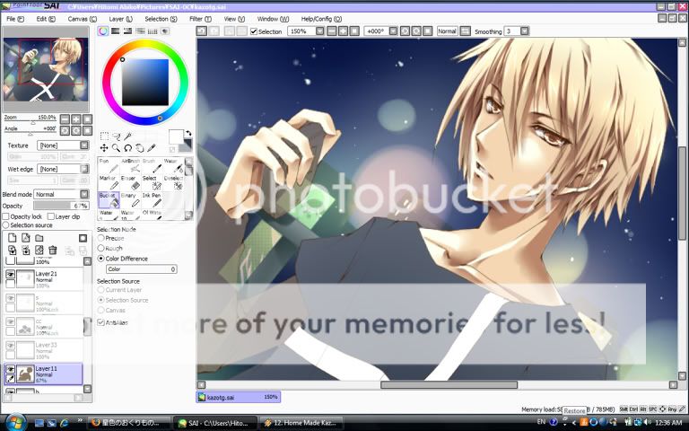Image resolution: width=689 pixels, height=431 pixels.
Task: Hide Layer11 with its eye icon
Action: [x=10, y=369]
